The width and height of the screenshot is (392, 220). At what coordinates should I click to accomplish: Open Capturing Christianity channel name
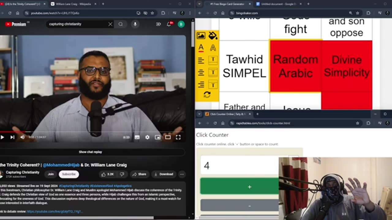tap(22, 172)
